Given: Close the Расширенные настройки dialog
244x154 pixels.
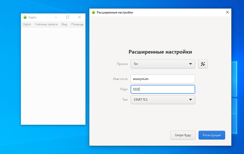Looking at the screenshot, I should 227,12.
